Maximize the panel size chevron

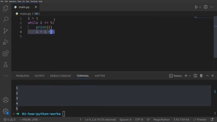click(207, 76)
